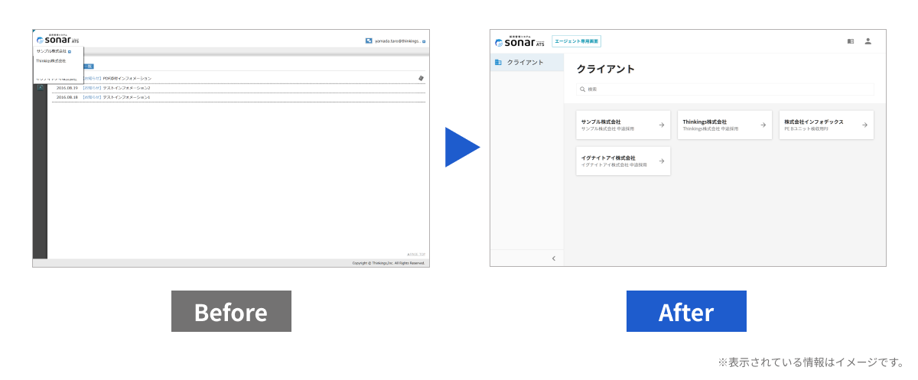Click the arrow on 株式会社インフォデックス card
This screenshot has width=918, height=380.
point(864,125)
